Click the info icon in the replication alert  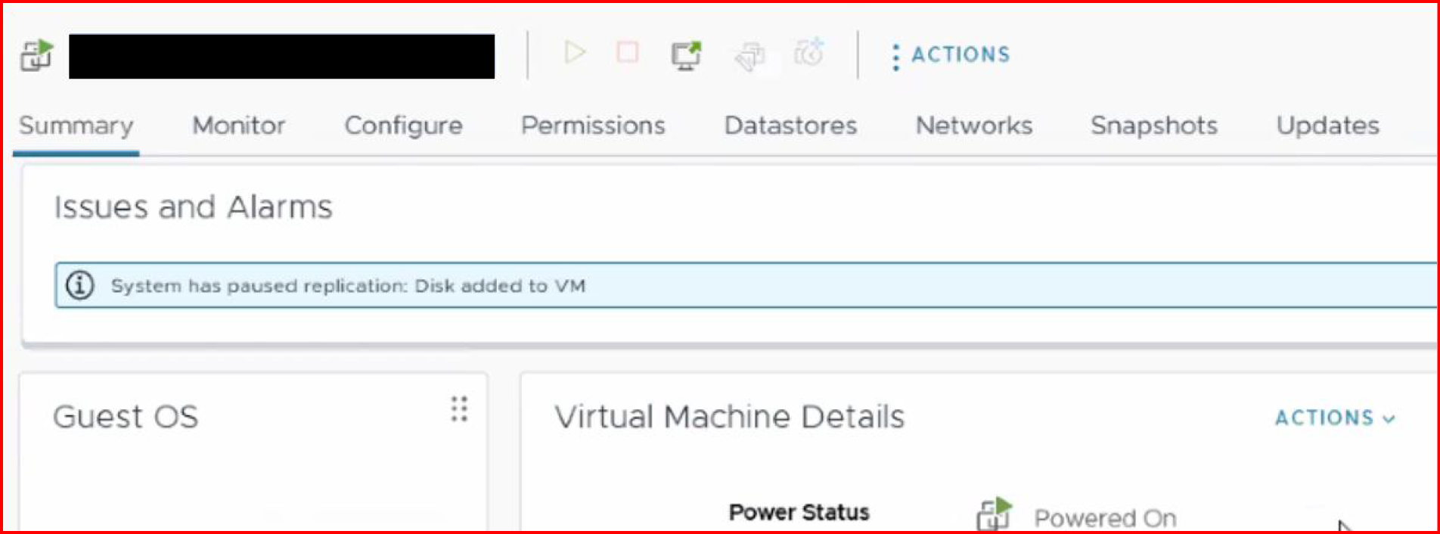pyautogui.click(x=79, y=286)
